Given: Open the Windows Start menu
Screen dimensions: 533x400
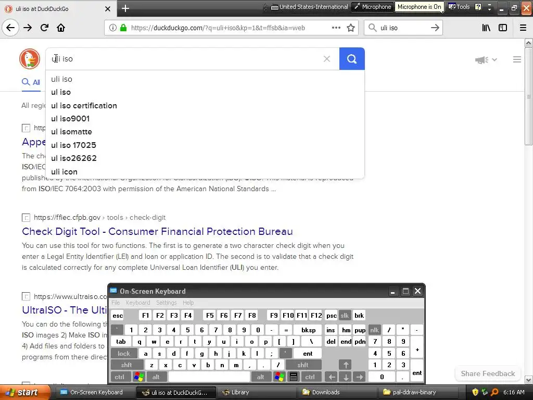Looking at the screenshot, I should click(24, 392).
